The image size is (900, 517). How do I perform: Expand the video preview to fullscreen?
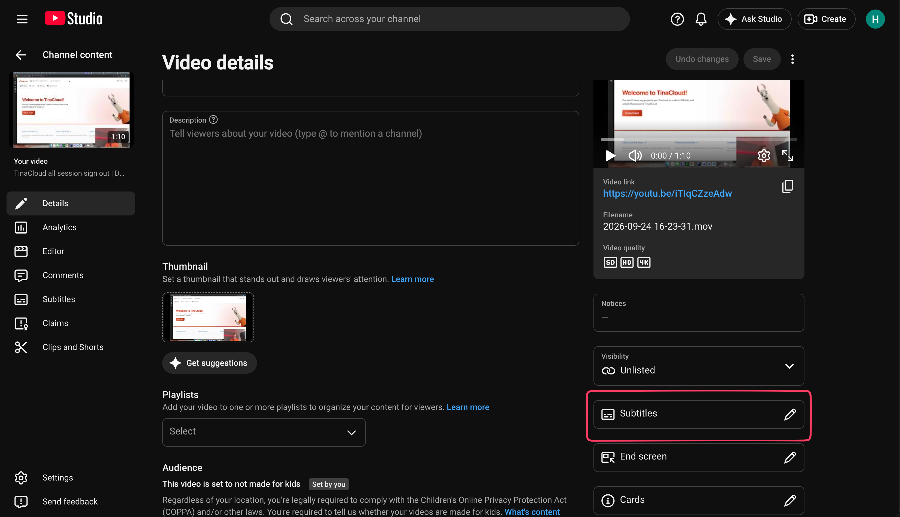coord(788,156)
